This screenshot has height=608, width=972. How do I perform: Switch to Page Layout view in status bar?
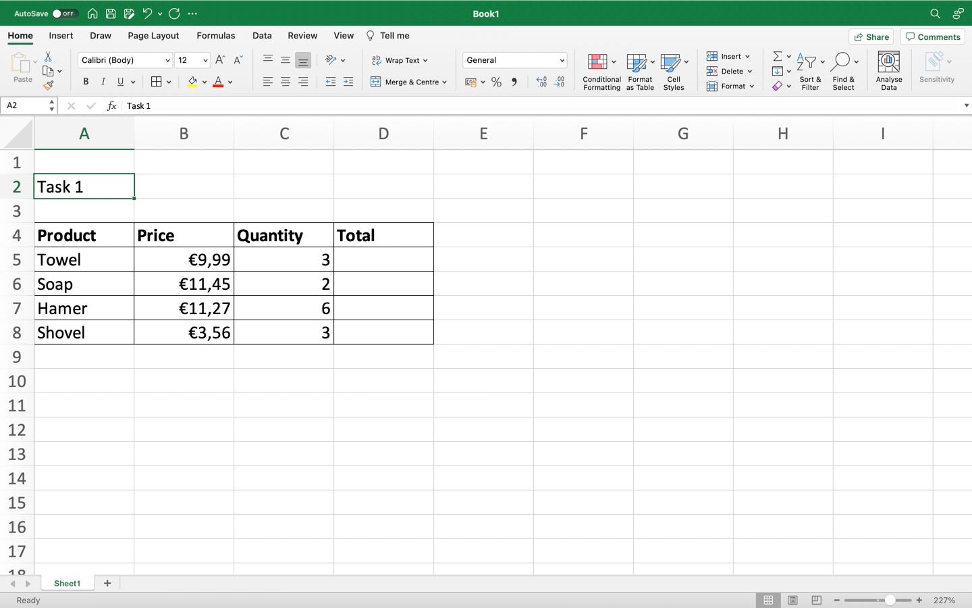click(x=792, y=600)
